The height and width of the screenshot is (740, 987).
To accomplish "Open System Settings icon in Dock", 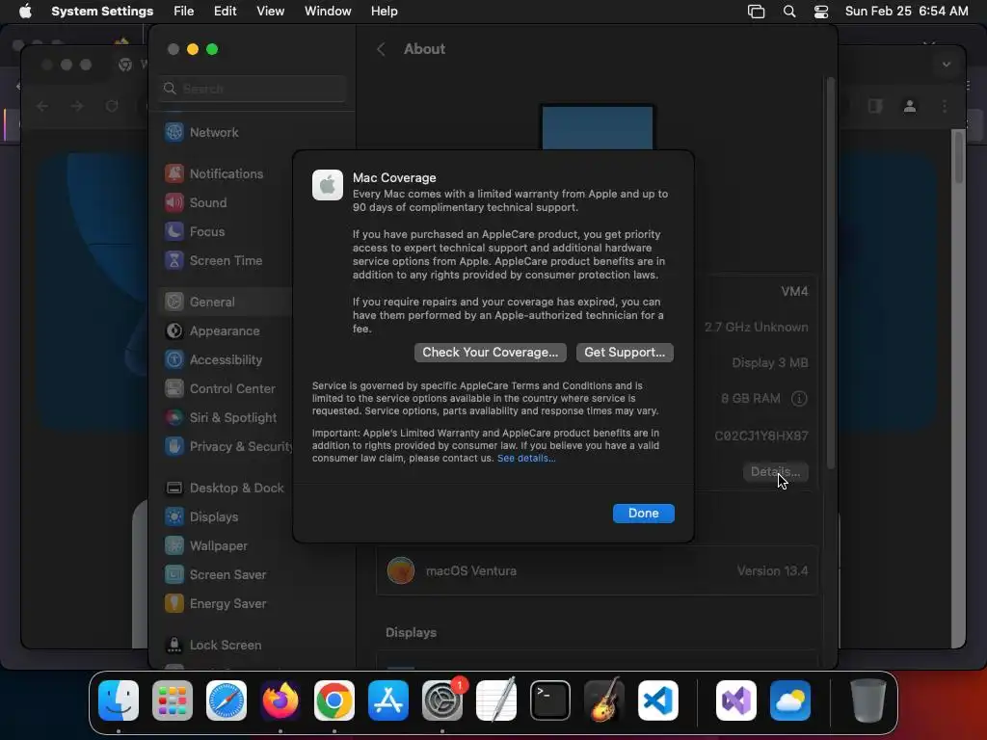I will (441, 700).
